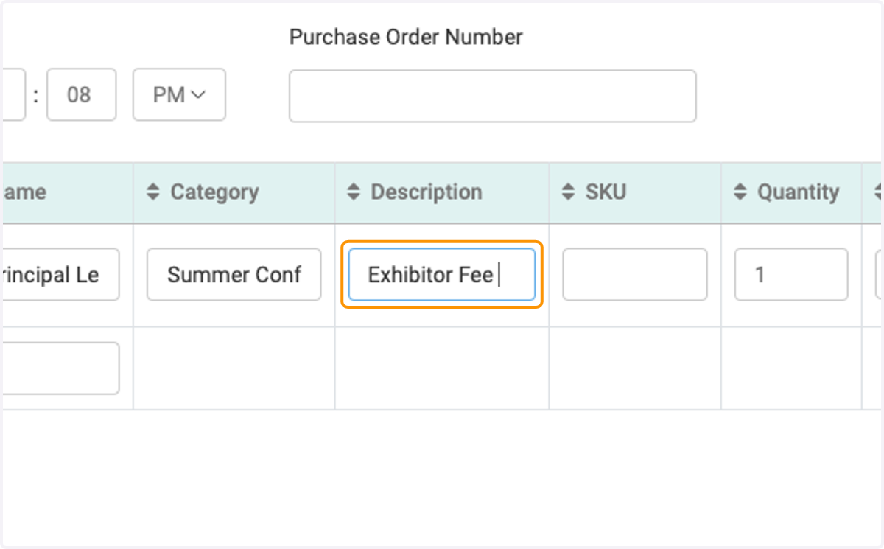The image size is (884, 549).
Task: Edit the Quantity field showing 1
Action: tap(791, 275)
